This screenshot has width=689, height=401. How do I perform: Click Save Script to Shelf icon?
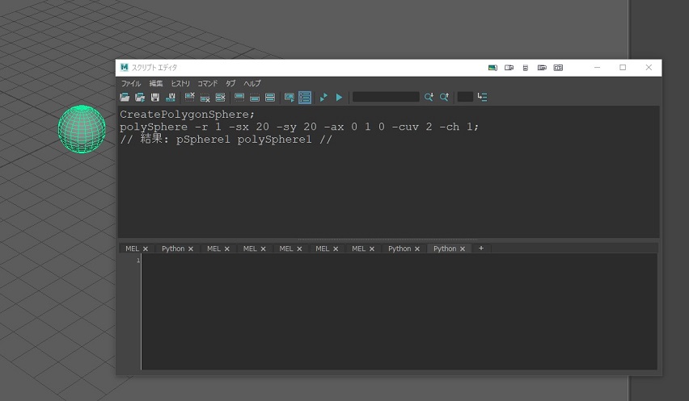pos(171,98)
